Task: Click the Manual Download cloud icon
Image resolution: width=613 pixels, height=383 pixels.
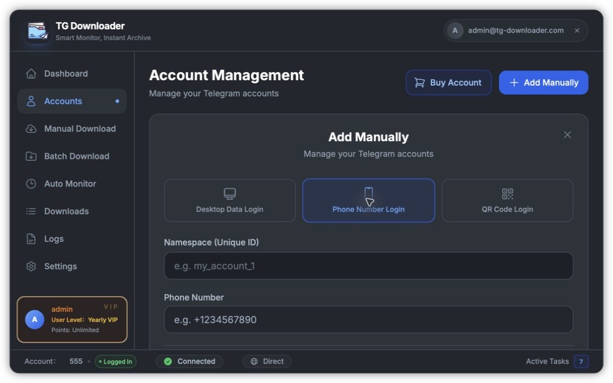Action: [x=31, y=129]
